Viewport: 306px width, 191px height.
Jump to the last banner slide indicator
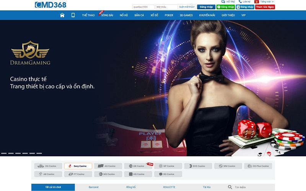click(39, 154)
